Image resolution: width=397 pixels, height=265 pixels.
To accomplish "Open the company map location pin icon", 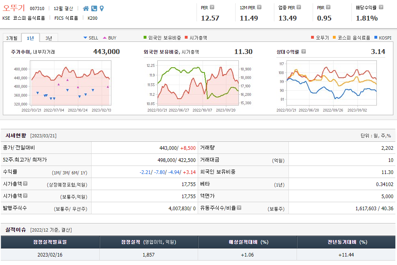I will click(x=102, y=8).
